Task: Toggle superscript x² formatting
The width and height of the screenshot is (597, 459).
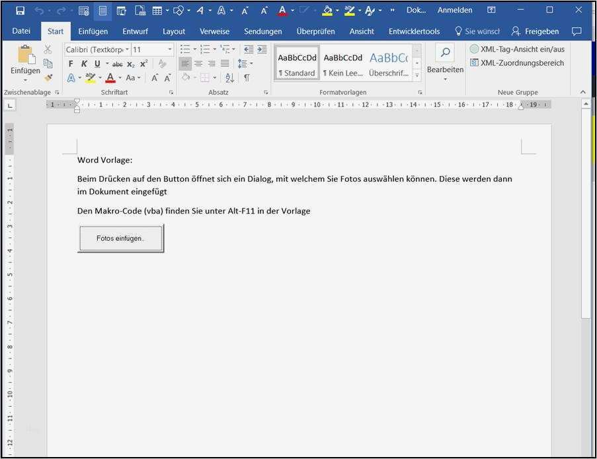Action: 143,63
